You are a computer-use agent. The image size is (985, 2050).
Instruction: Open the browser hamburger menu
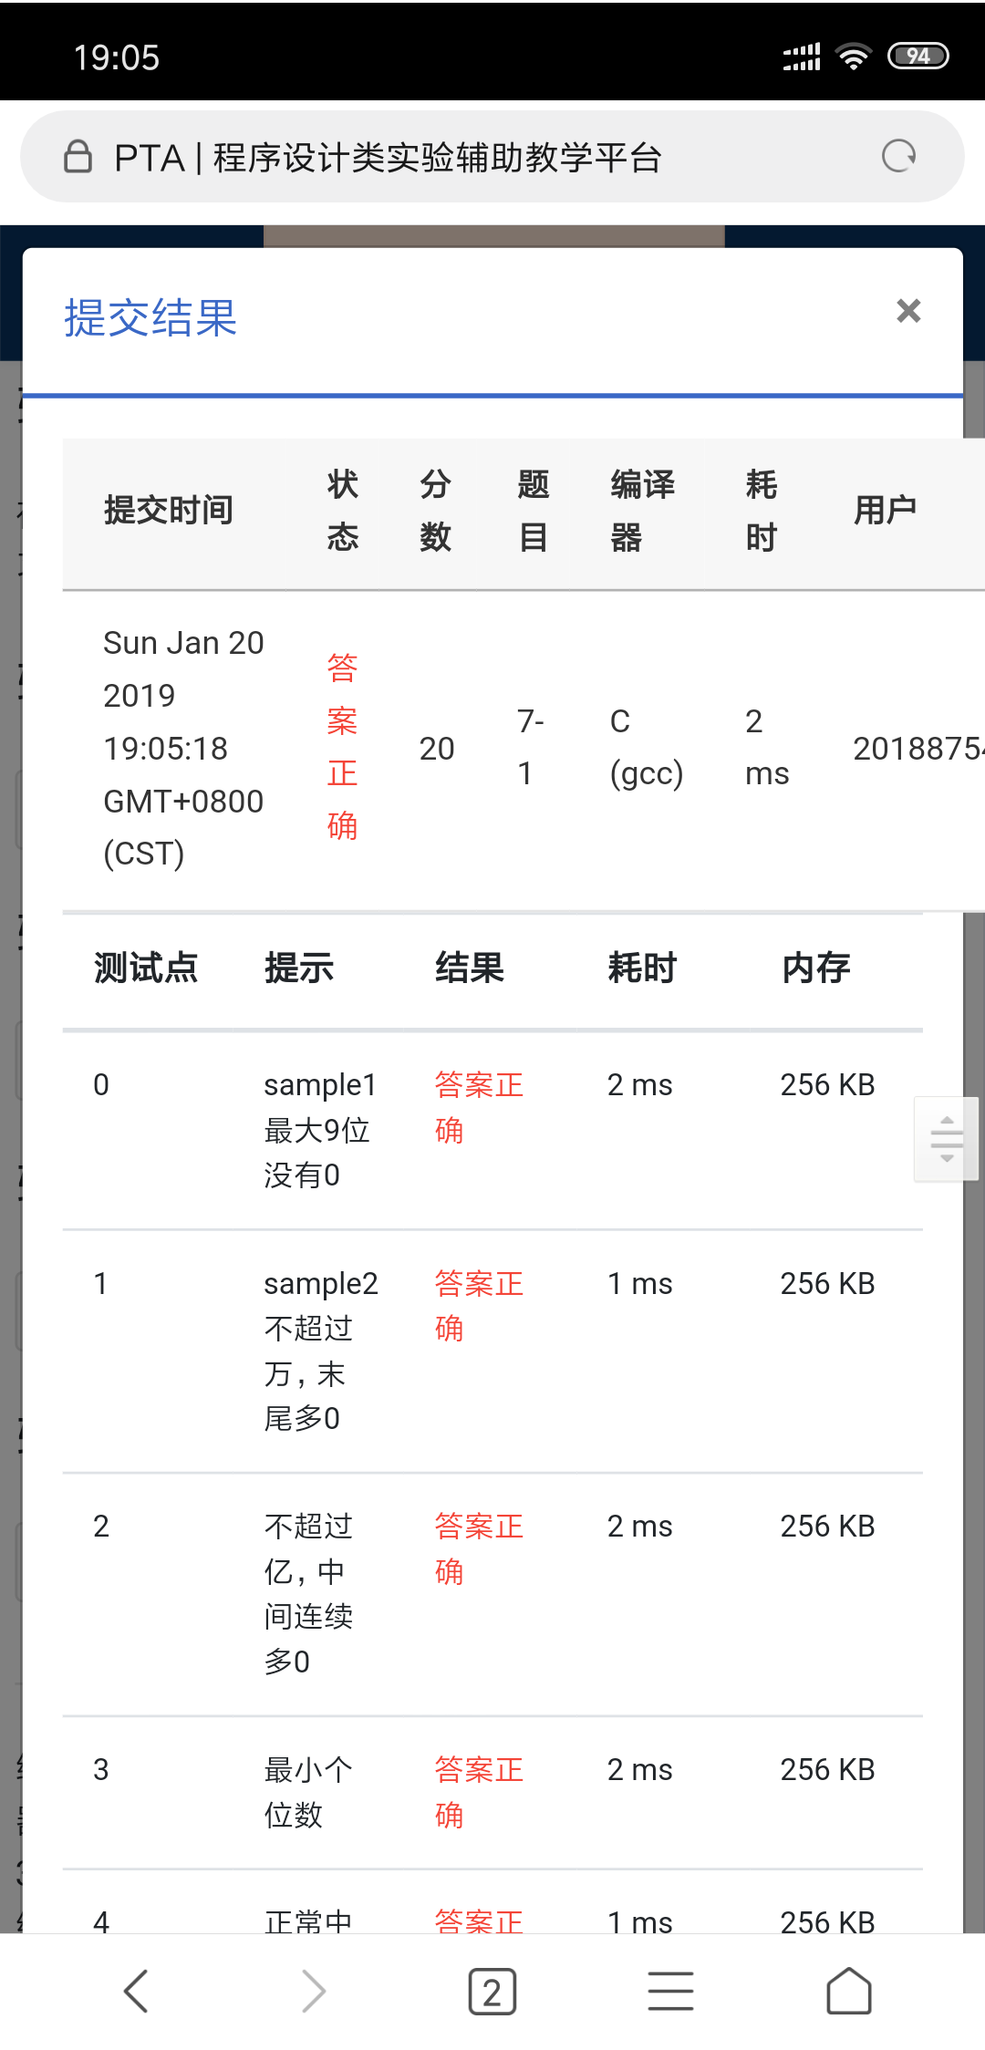(x=670, y=1991)
